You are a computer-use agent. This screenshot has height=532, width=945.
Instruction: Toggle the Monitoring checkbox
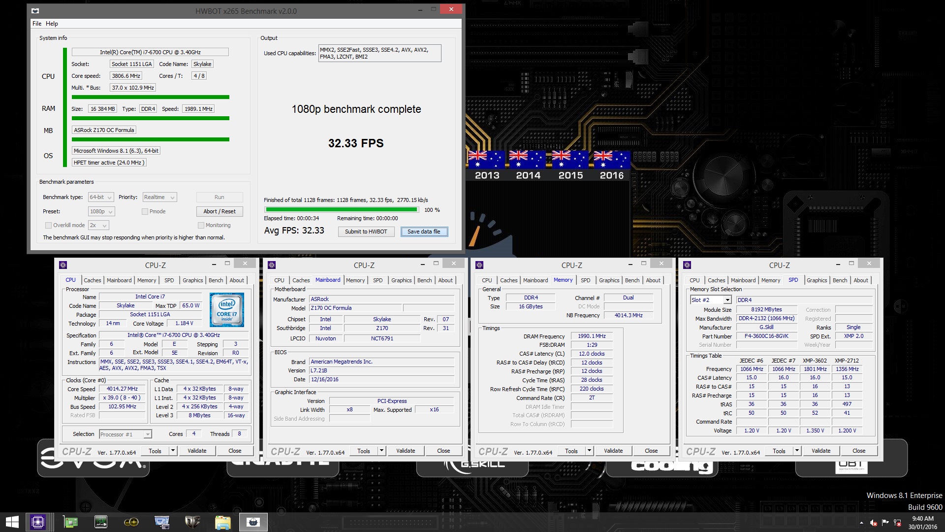tap(201, 225)
